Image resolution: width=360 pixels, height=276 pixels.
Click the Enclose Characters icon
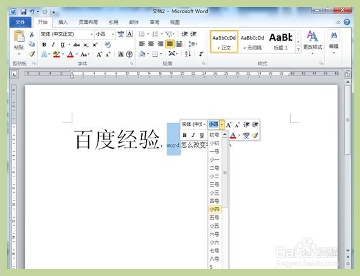click(129, 54)
